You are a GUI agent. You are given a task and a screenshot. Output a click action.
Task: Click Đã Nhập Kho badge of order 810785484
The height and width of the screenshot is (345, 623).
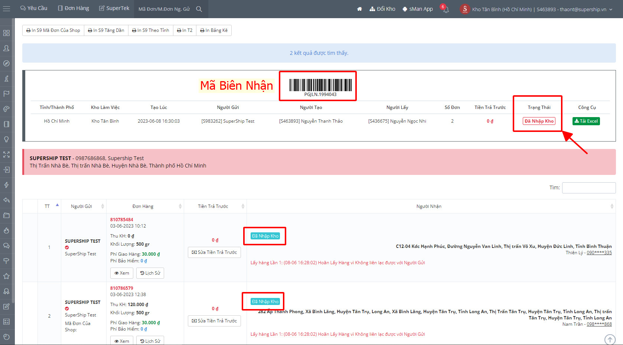[265, 236]
